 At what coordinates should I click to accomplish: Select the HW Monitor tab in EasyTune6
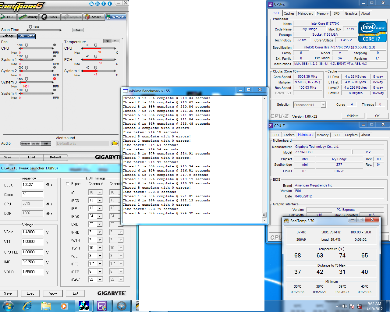coord(116,17)
